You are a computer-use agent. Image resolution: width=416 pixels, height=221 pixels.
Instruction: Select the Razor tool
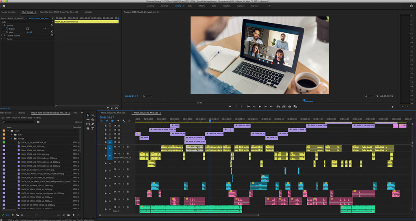click(x=93, y=120)
